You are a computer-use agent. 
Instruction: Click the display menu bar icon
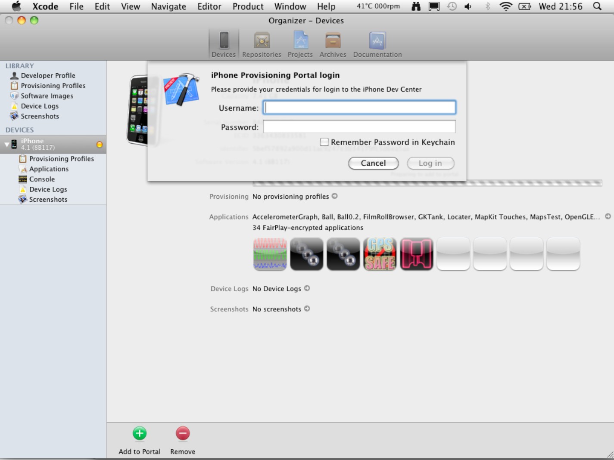tap(434, 6)
